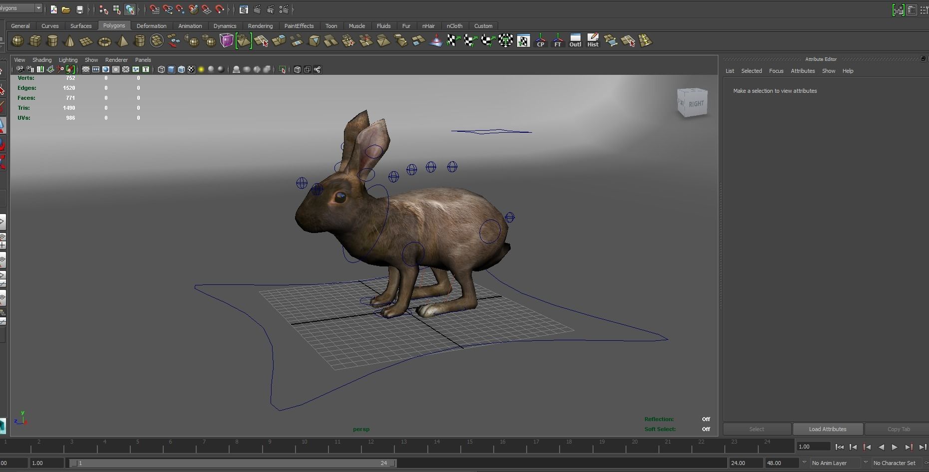The height and width of the screenshot is (472, 929).
Task: Create a polygon plane from shelf
Action: 86,41
